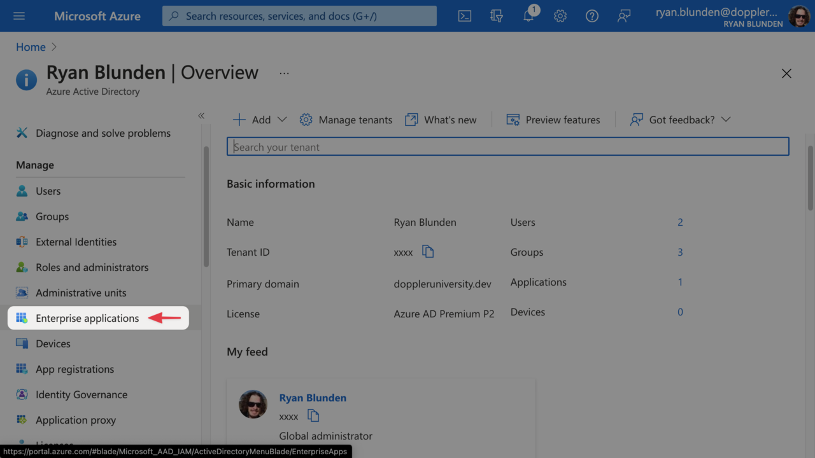Focus the Search your tenant field
The image size is (815, 458).
point(508,147)
